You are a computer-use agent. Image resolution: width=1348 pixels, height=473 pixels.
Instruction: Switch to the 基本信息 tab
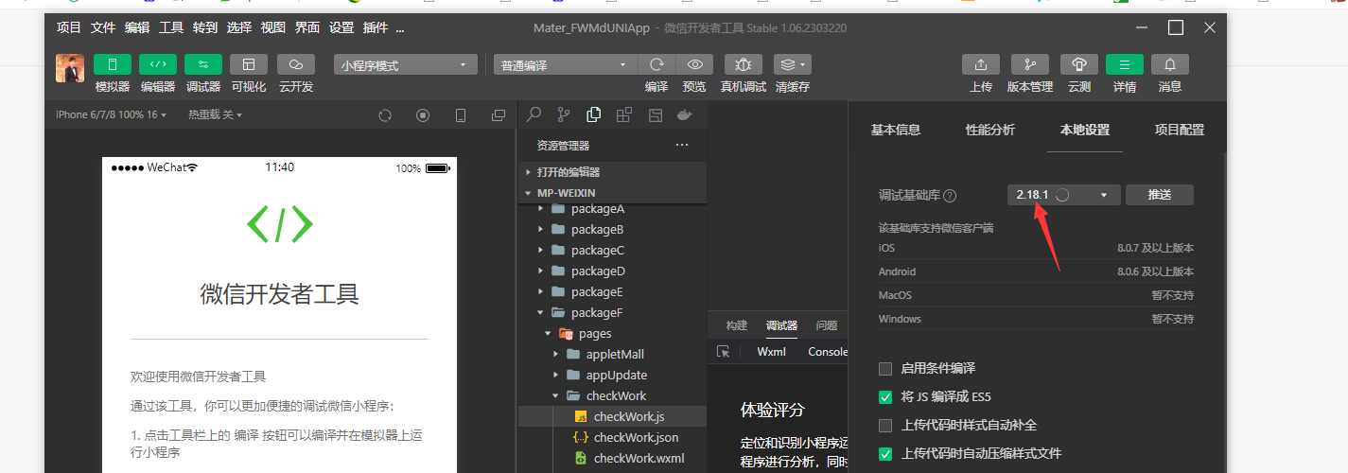pyautogui.click(x=896, y=130)
